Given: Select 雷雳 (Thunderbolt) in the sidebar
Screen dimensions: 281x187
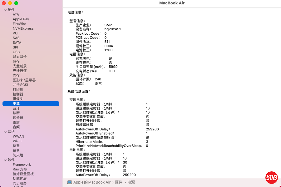Looking at the screenshot, I should [16, 122].
